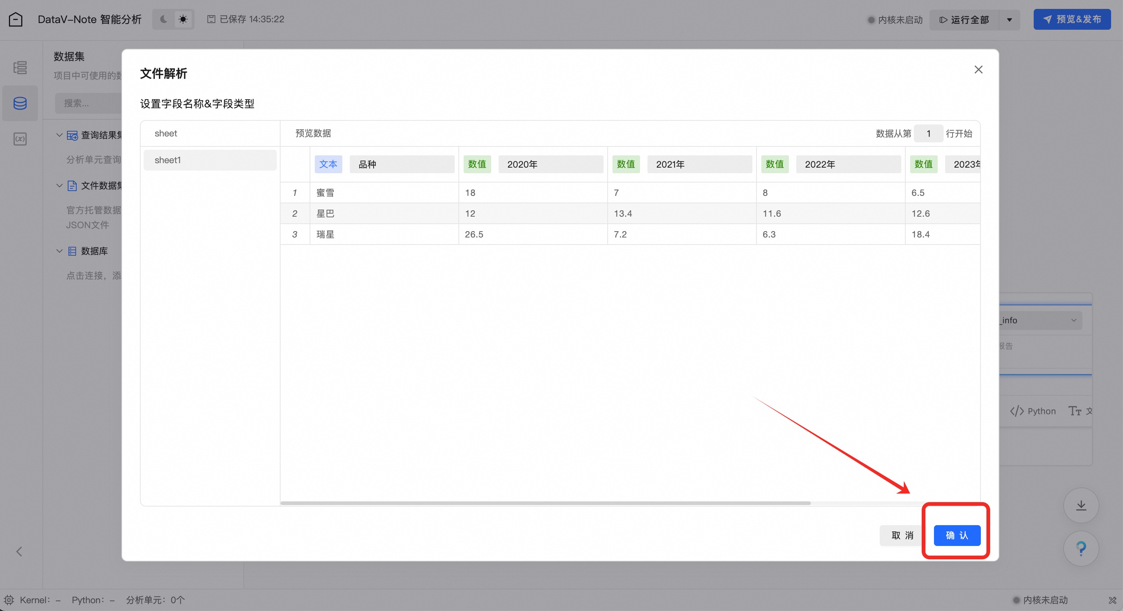Select the sheet1 tab
Image resolution: width=1123 pixels, height=611 pixels.
click(x=210, y=160)
